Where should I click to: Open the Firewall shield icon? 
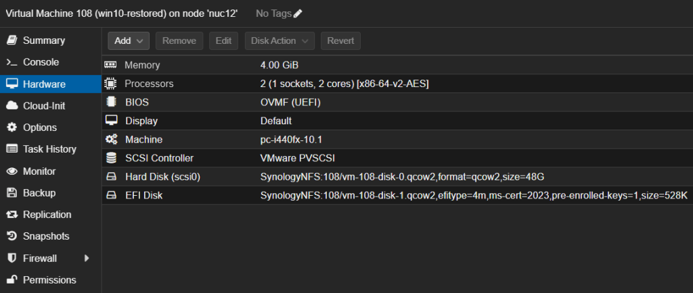12,258
